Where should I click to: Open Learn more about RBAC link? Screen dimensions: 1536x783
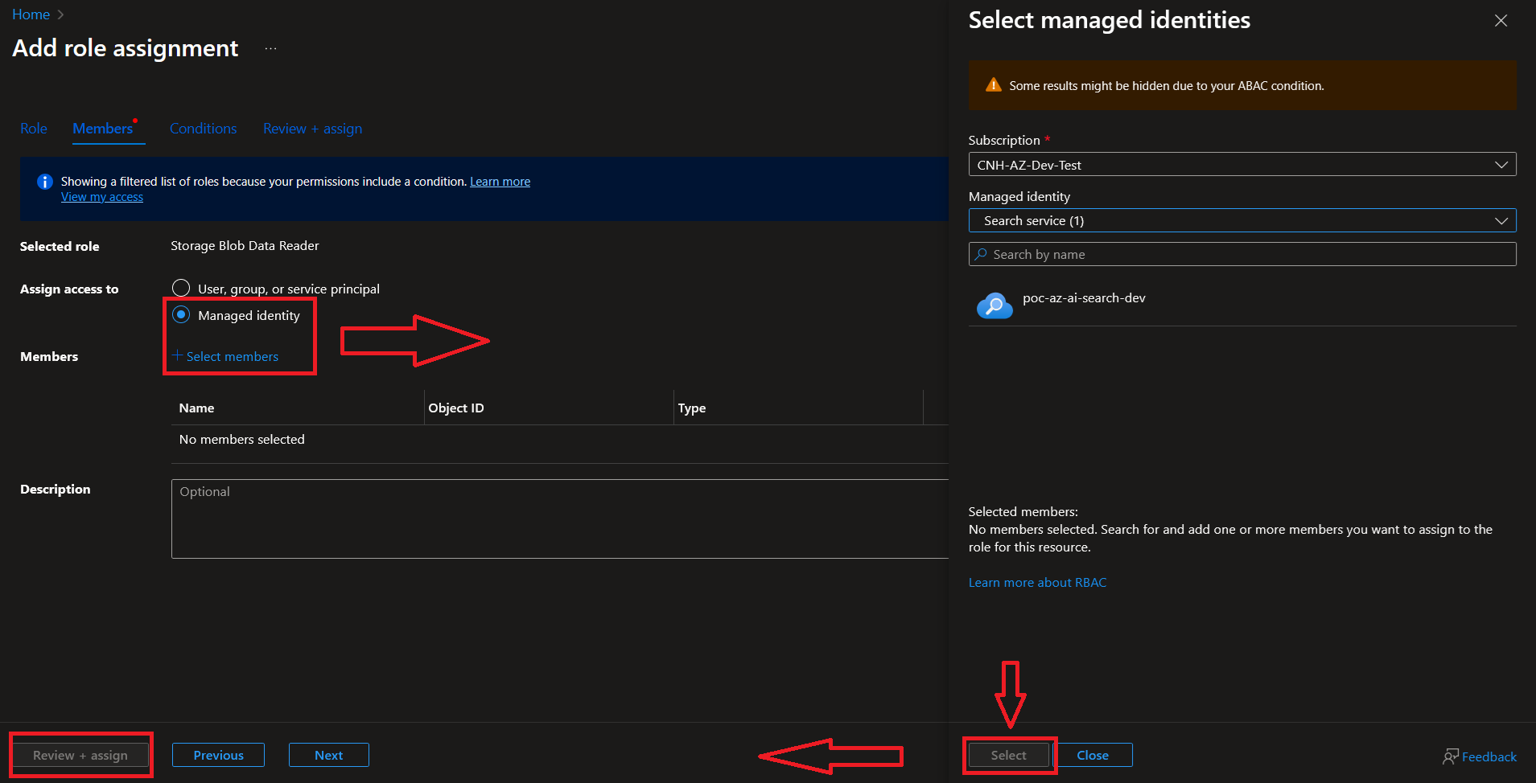pos(1037,583)
